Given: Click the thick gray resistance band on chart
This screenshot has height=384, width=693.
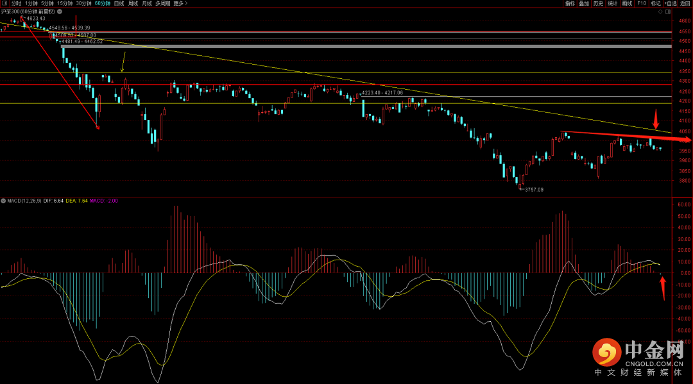Looking at the screenshot, I should click(366, 46).
